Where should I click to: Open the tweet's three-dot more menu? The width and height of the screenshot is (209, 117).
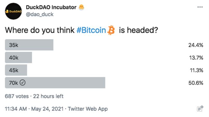(x=200, y=7)
